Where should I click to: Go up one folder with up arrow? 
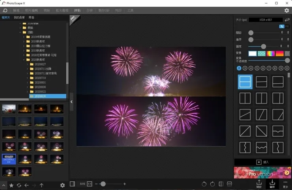click(41, 185)
